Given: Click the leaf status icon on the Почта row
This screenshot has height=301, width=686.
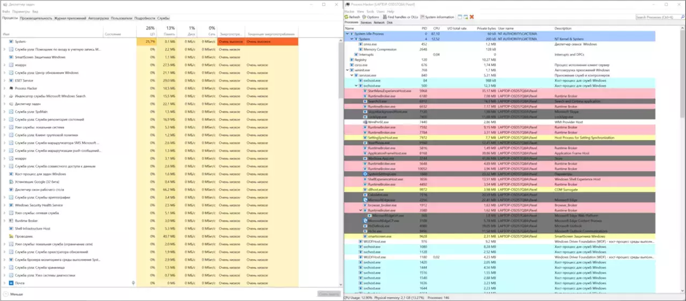Looking at the screenshot, I should coord(133,283).
